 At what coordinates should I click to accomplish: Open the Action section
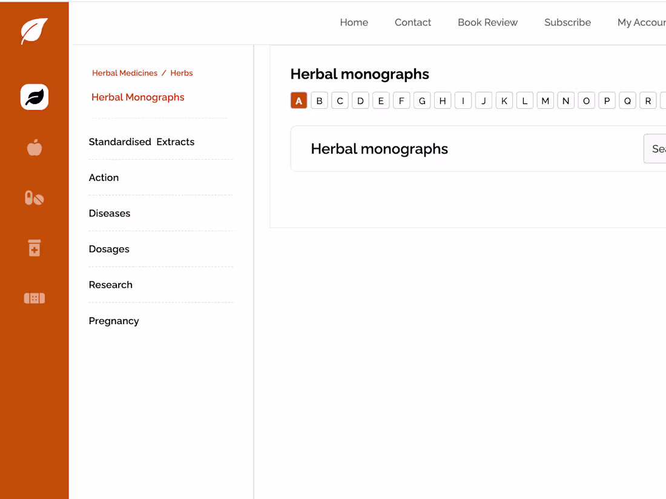click(x=104, y=178)
